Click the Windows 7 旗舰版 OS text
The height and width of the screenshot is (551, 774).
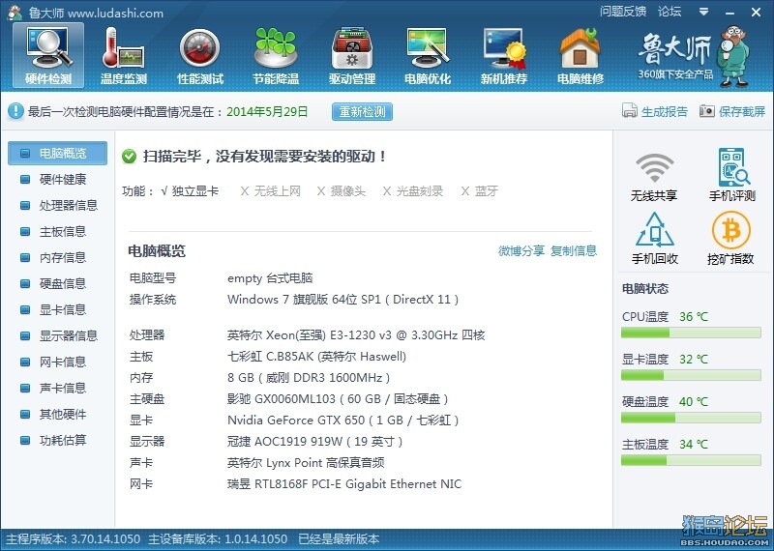coord(343,300)
